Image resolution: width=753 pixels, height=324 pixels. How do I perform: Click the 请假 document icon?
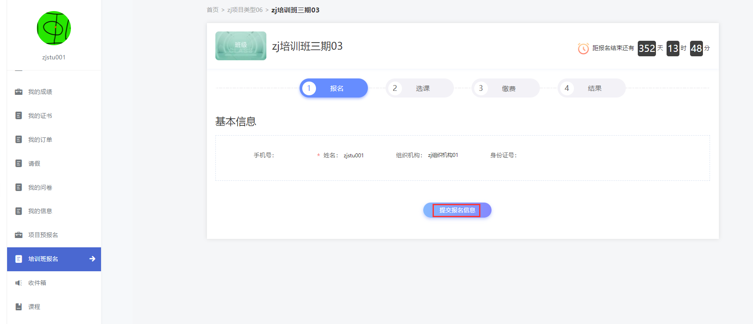(x=19, y=164)
